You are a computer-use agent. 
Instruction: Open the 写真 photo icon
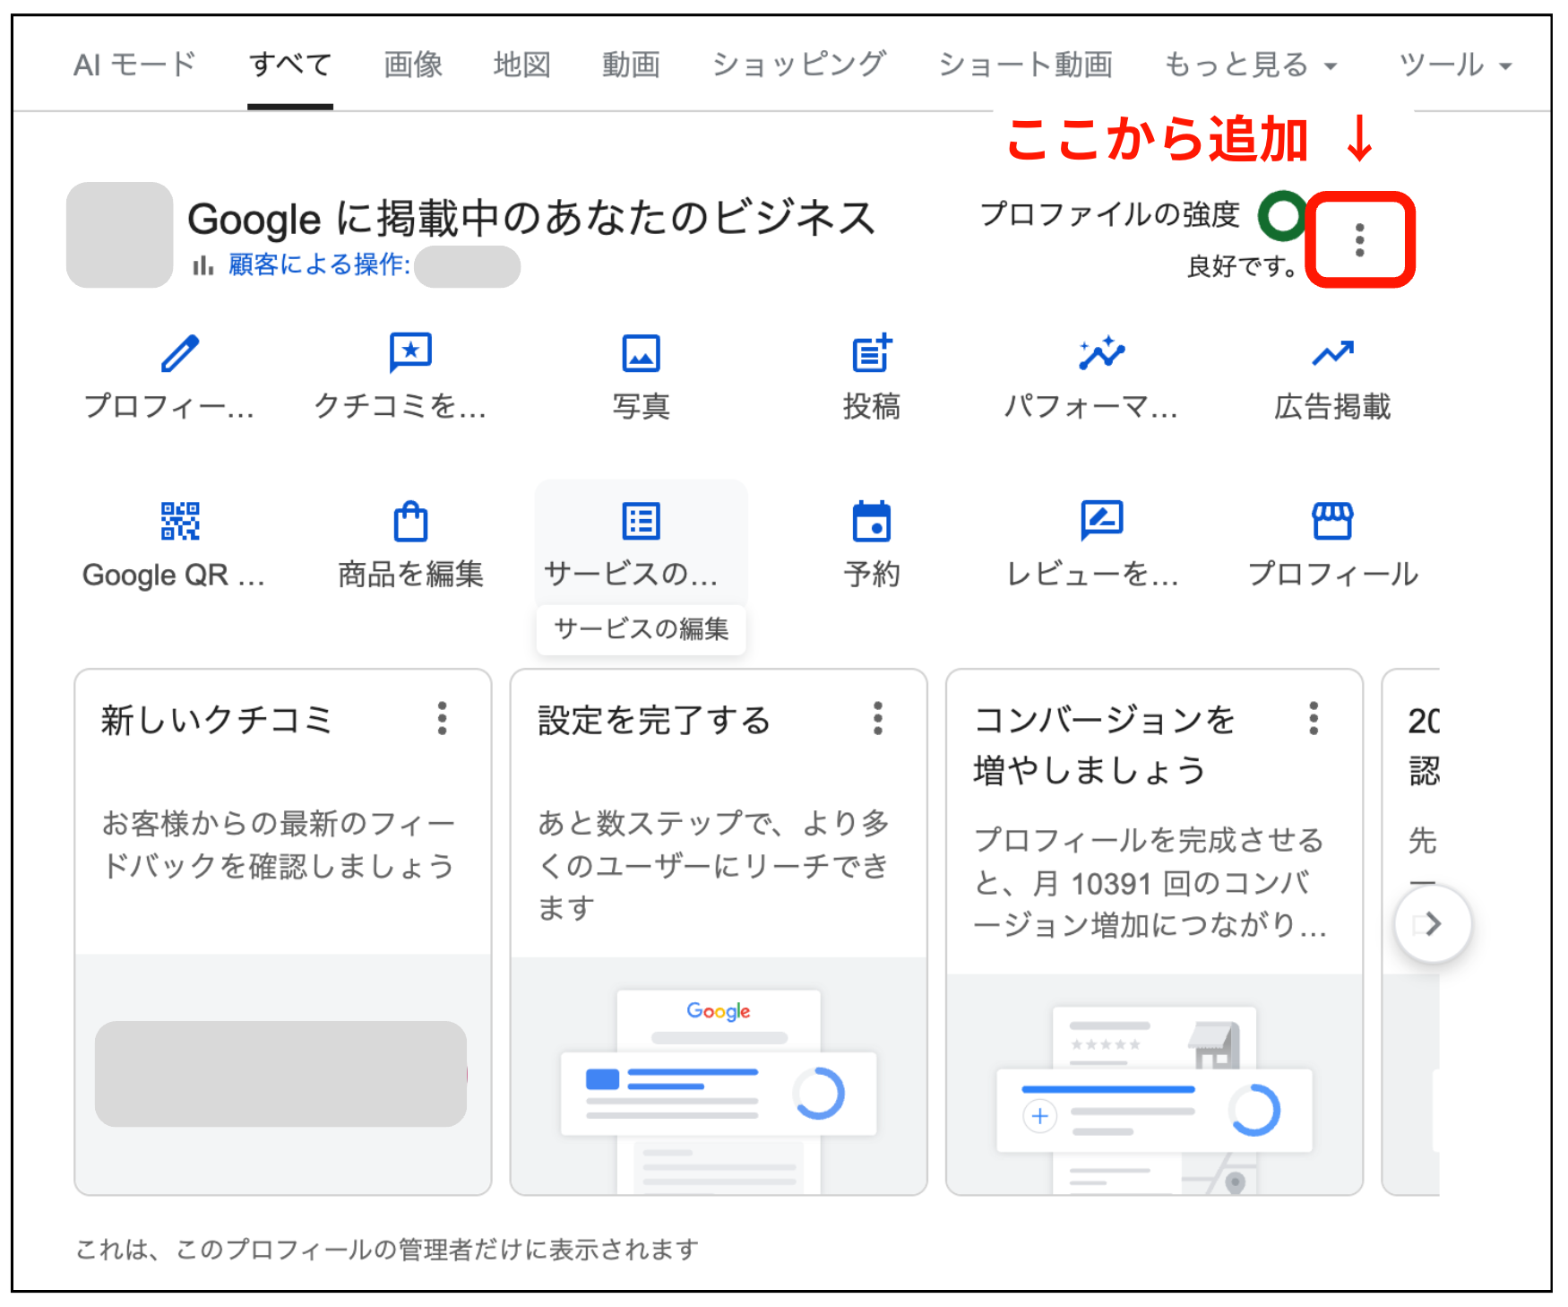[642, 353]
